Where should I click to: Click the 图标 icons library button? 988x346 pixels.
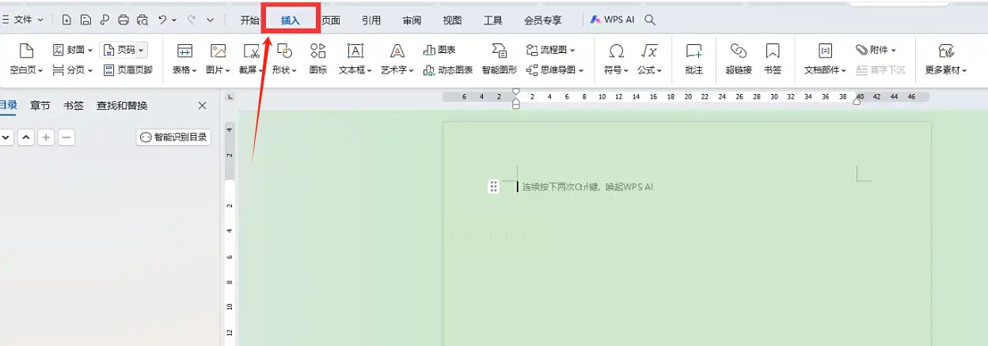coord(318,60)
